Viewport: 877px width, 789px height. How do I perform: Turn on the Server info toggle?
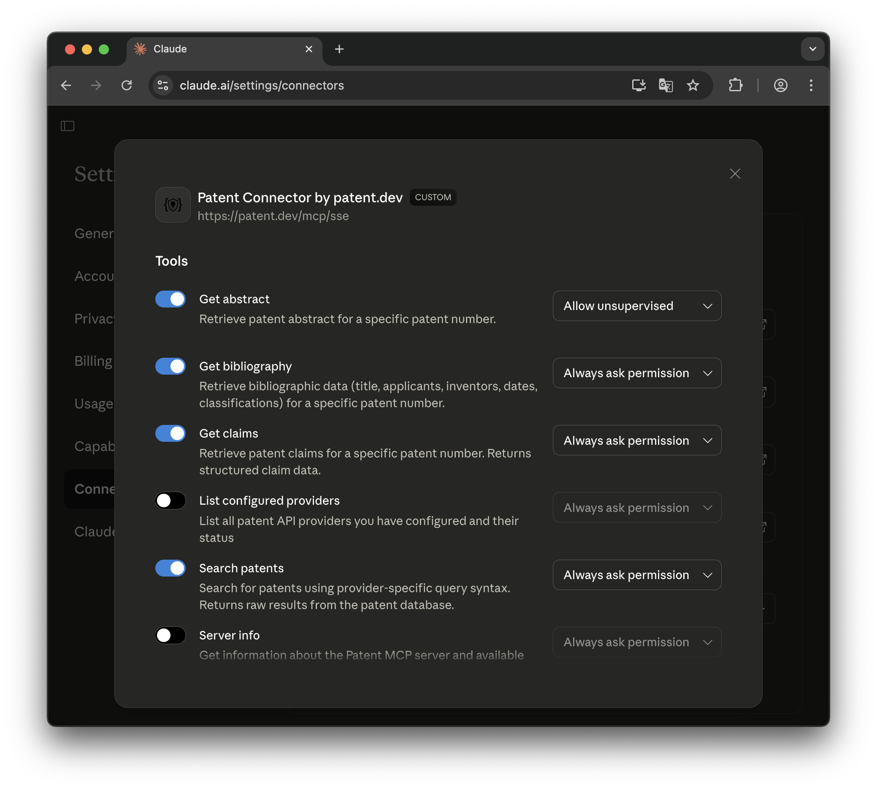[x=171, y=635]
